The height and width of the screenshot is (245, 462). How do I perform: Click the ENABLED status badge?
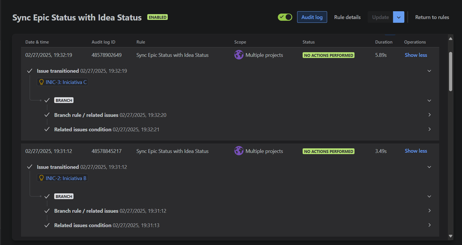157,17
